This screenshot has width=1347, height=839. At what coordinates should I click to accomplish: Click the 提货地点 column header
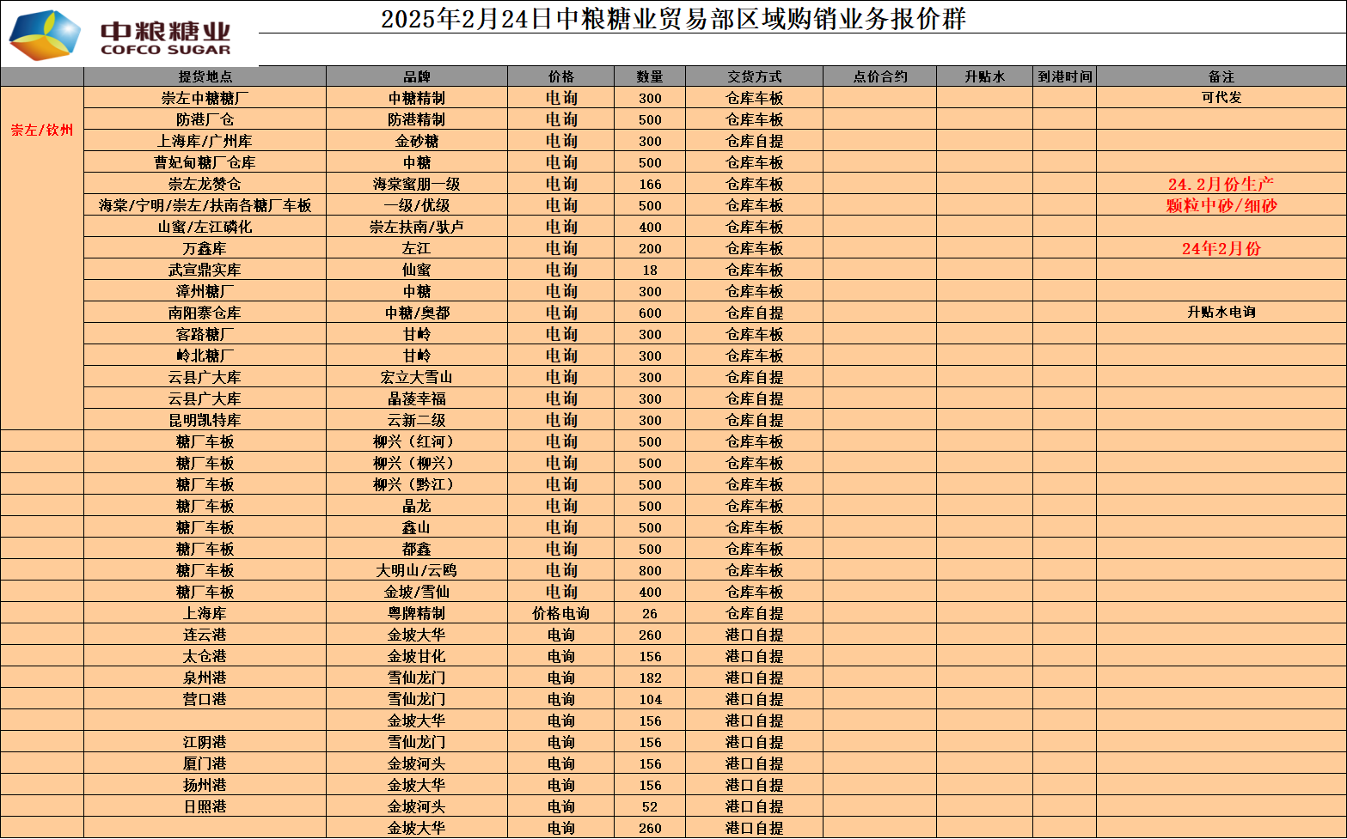coord(205,76)
